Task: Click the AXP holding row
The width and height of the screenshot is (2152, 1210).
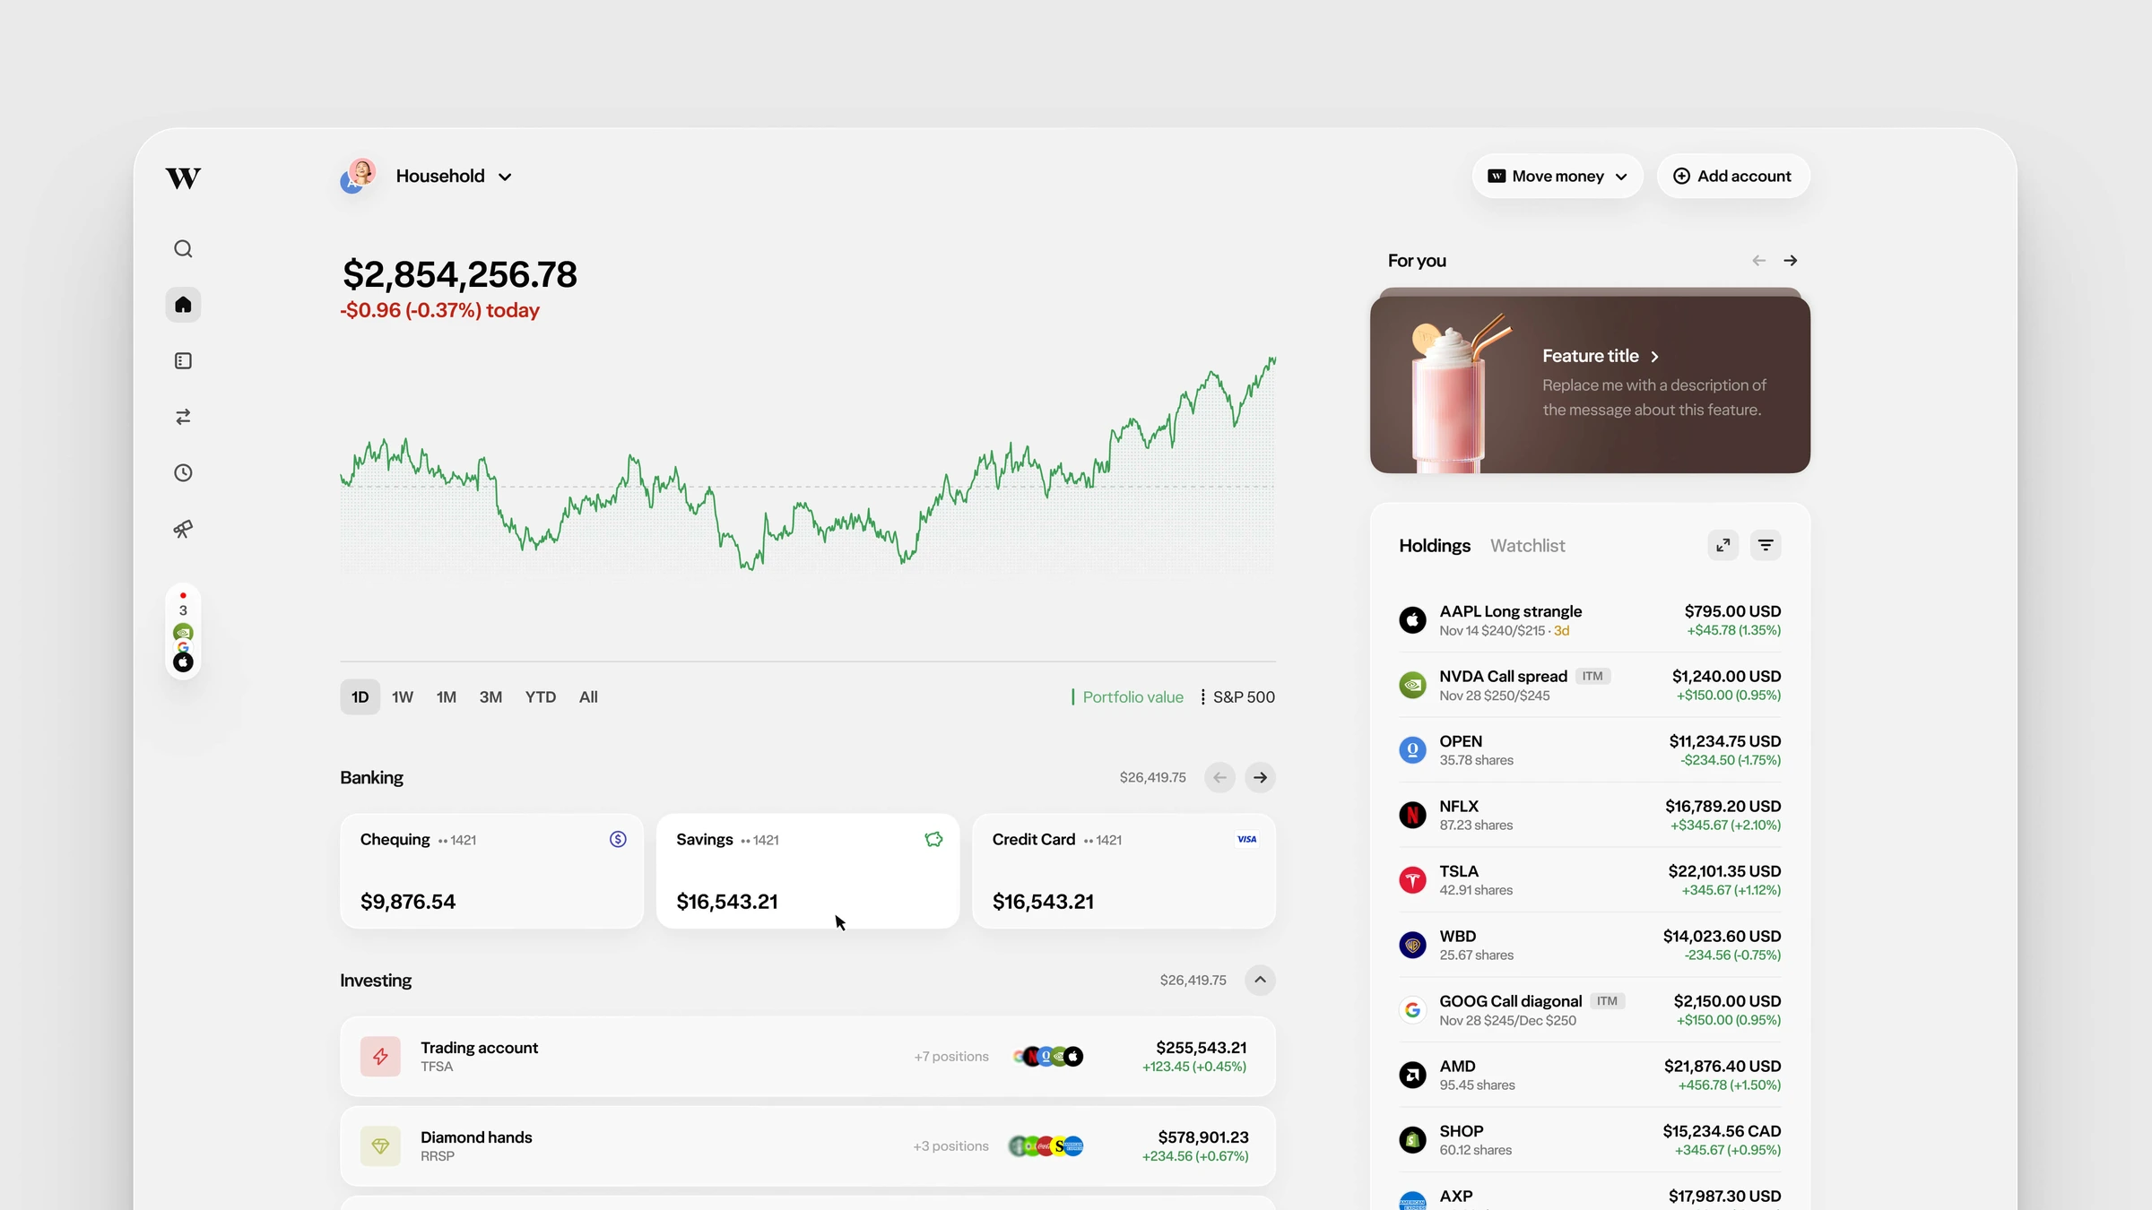Action: tap(1590, 1197)
